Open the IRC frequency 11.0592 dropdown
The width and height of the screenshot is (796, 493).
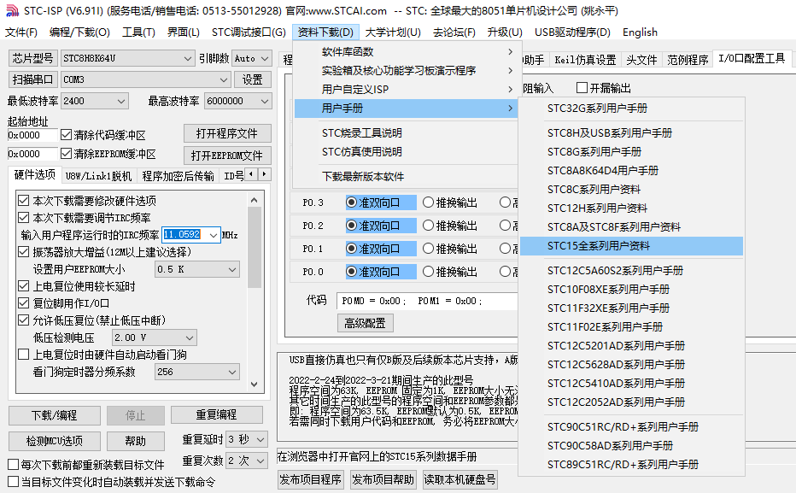pos(214,235)
